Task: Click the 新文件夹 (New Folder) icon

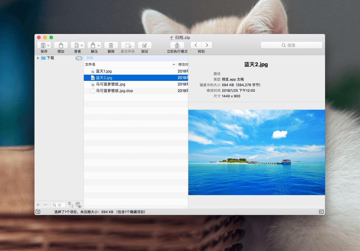Action: [128, 45]
